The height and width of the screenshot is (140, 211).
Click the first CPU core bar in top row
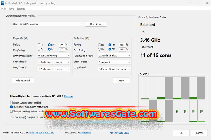tap(145, 88)
